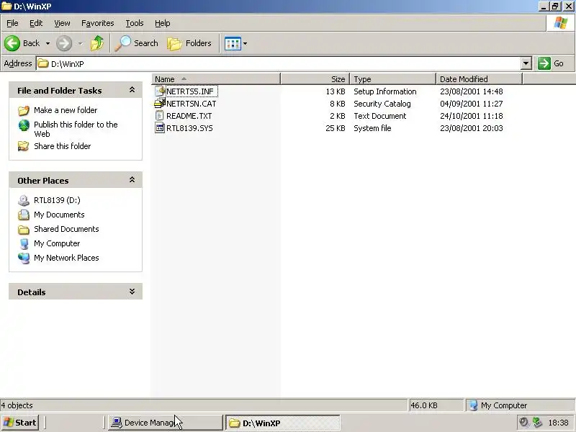Viewport: 576px width, 432px height.
Task: Click Publish this folder to the Web
Action: coord(76,129)
